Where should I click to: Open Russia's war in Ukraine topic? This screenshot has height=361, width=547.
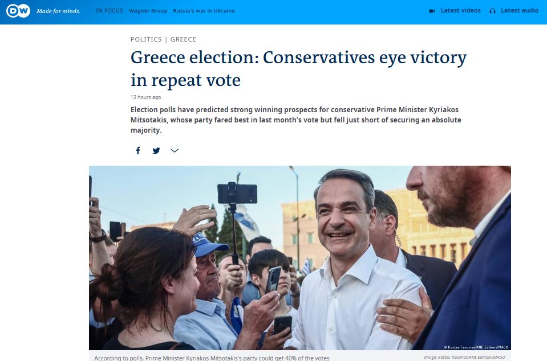tap(204, 11)
